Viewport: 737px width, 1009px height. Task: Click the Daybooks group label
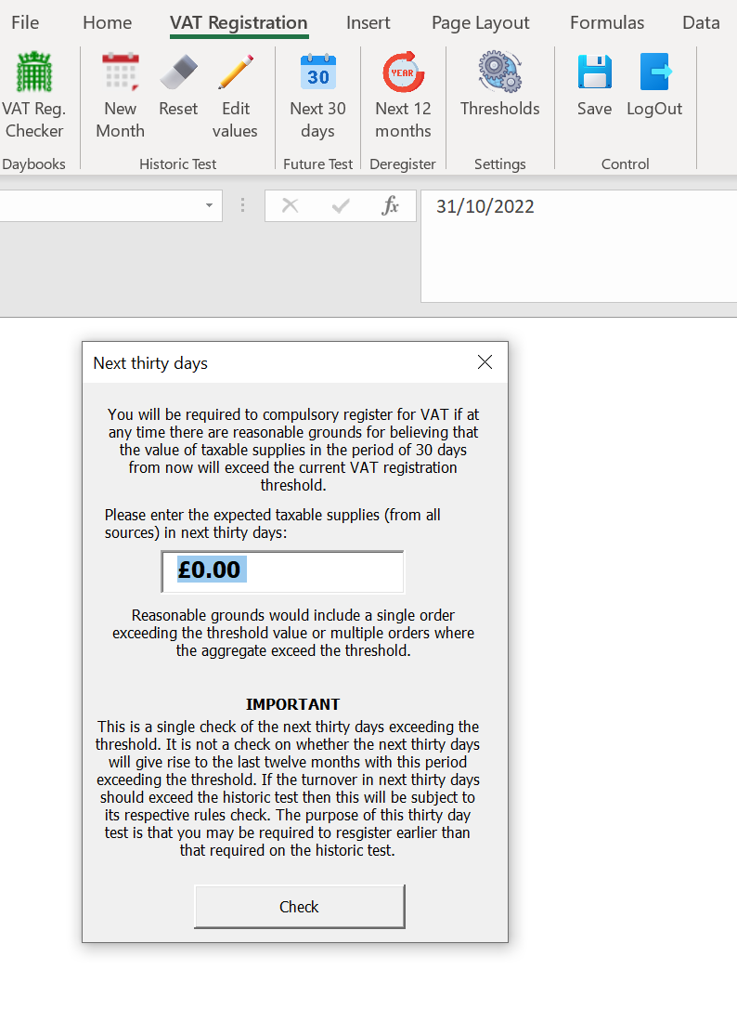point(33,164)
